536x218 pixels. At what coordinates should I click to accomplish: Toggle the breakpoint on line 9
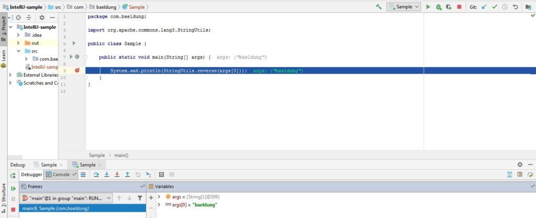(x=77, y=70)
